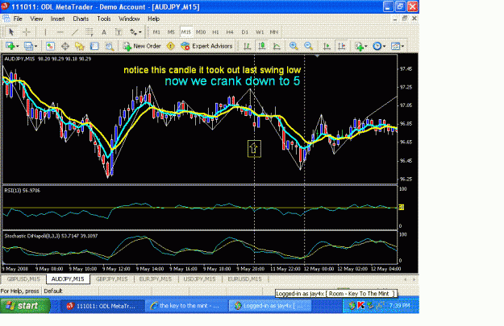The height and width of the screenshot is (326, 504).
Task: Switch chart to Bar Chart type
Action: click(248, 46)
